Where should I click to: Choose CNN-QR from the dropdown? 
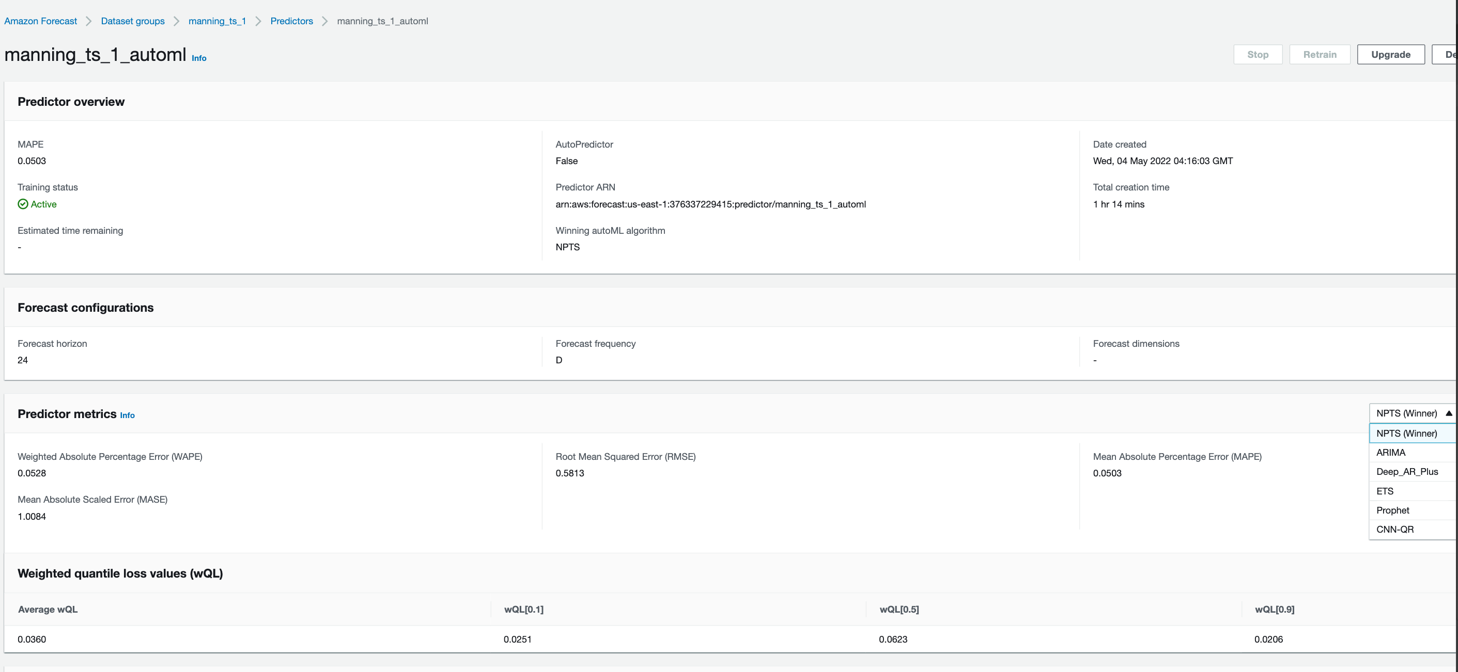[x=1394, y=530]
